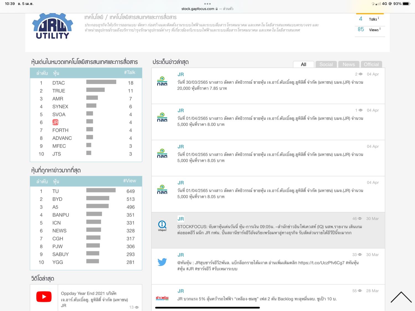
Task: Open the YouTube video icon in latest videos
Action: 44,297
